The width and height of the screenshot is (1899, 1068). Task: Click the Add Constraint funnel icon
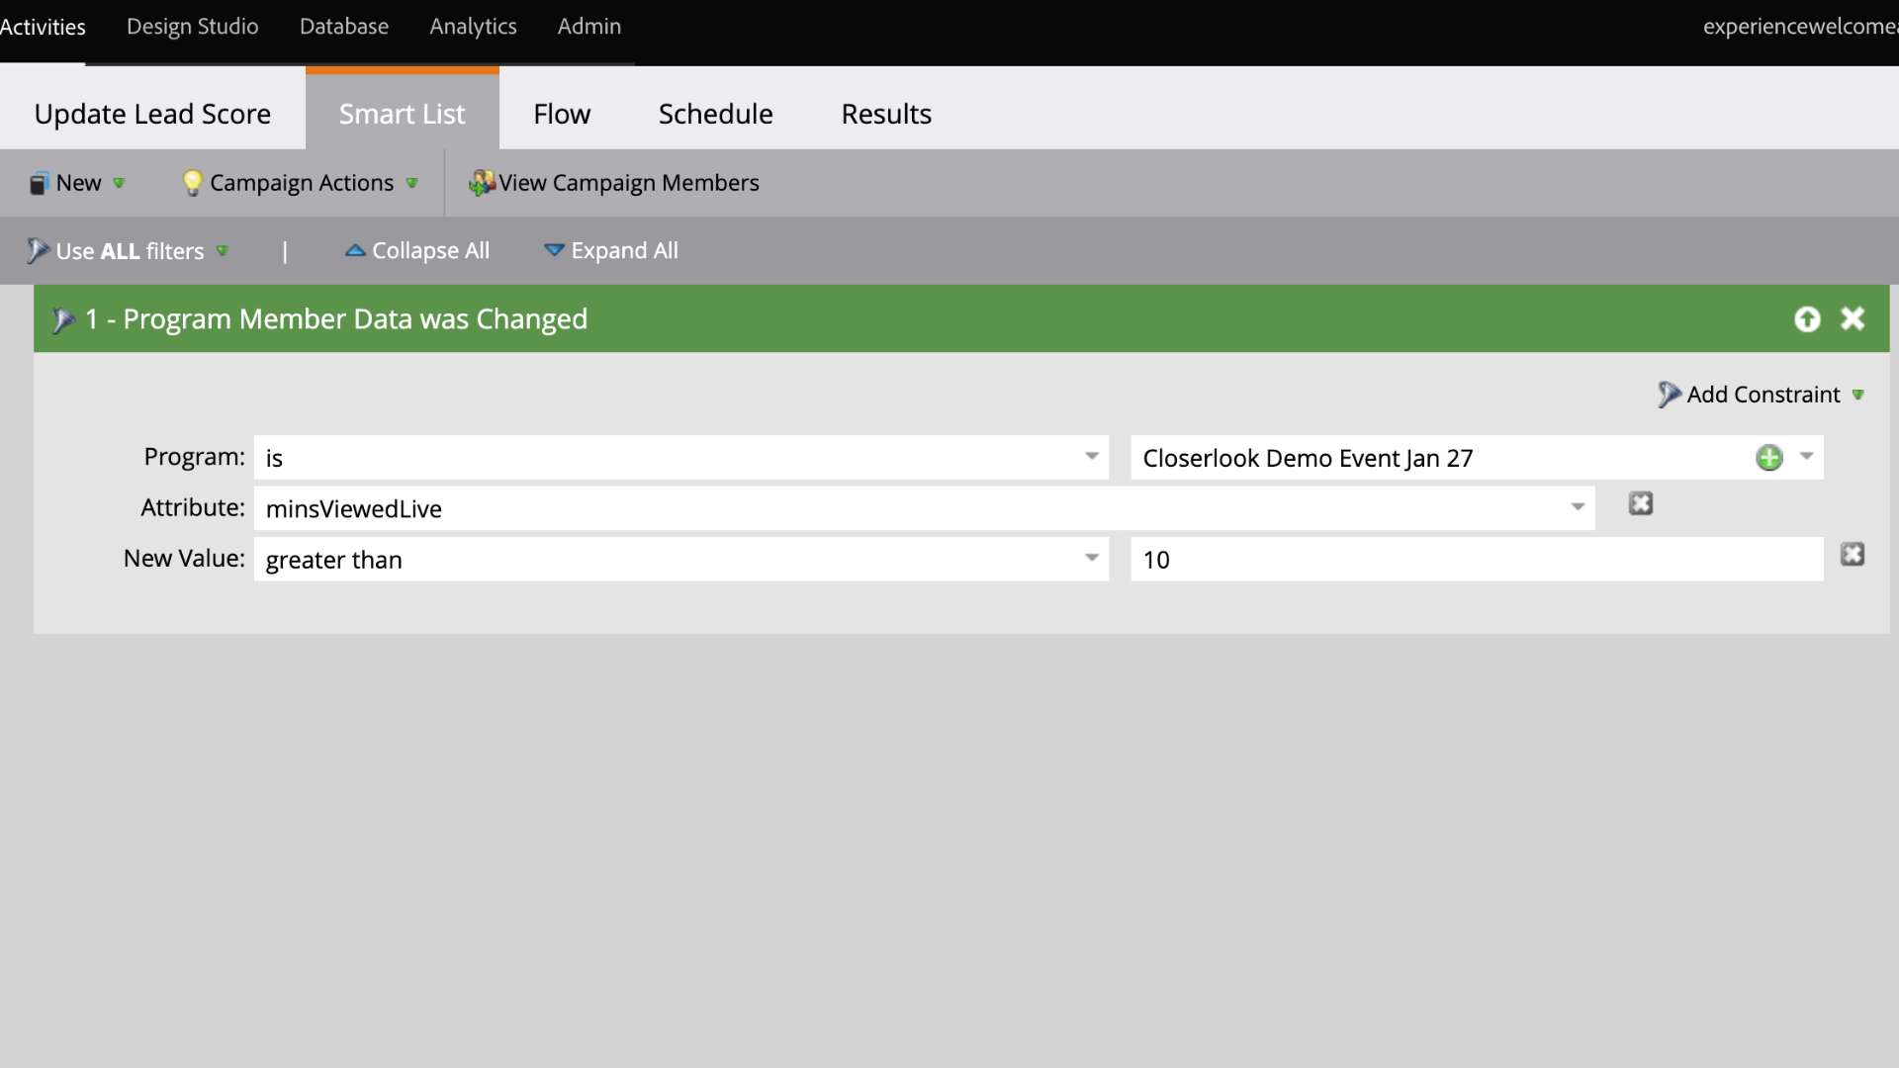click(x=1670, y=395)
